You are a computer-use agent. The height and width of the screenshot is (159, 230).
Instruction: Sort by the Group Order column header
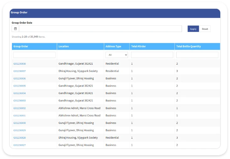point(21,46)
